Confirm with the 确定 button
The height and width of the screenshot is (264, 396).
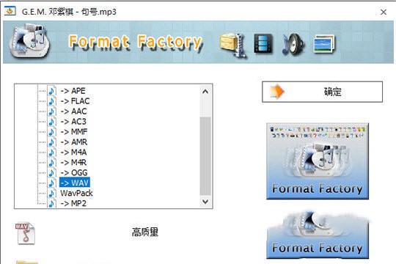[x=322, y=92]
